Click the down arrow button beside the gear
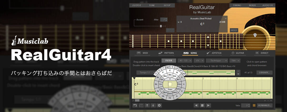287x112 pixels. pos(153,105)
